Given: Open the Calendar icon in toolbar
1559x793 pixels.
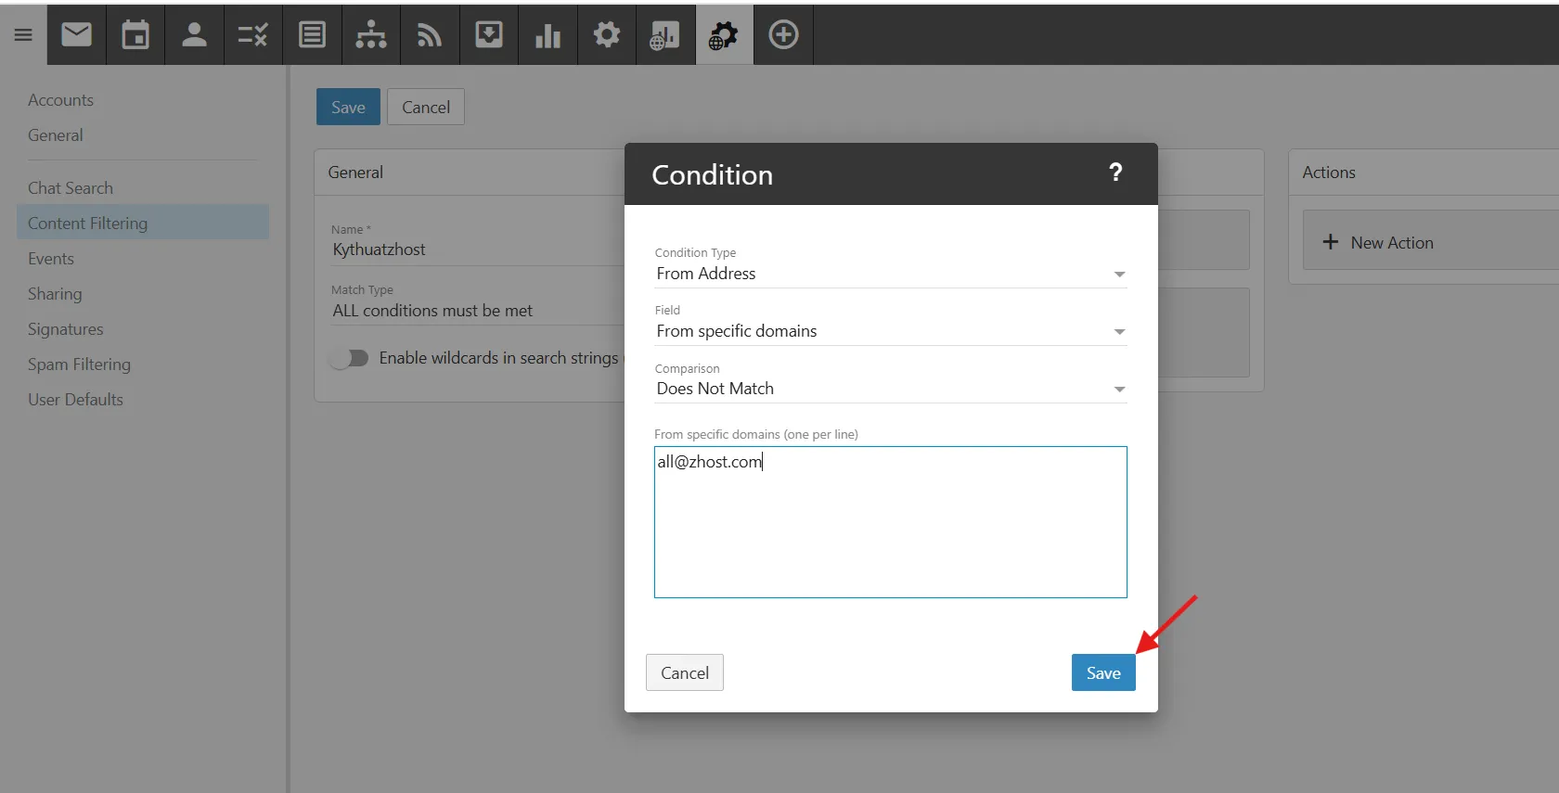Looking at the screenshot, I should pos(135,35).
